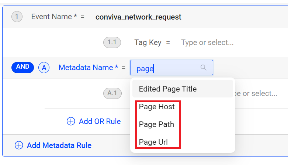Image resolution: width=288 pixels, height=165 pixels.
Task: Click the Add Metadata Rule link
Action: pos(59,145)
